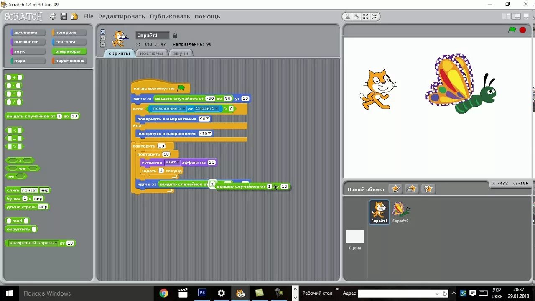Click the red stop sign button
535x301 pixels.
522,30
